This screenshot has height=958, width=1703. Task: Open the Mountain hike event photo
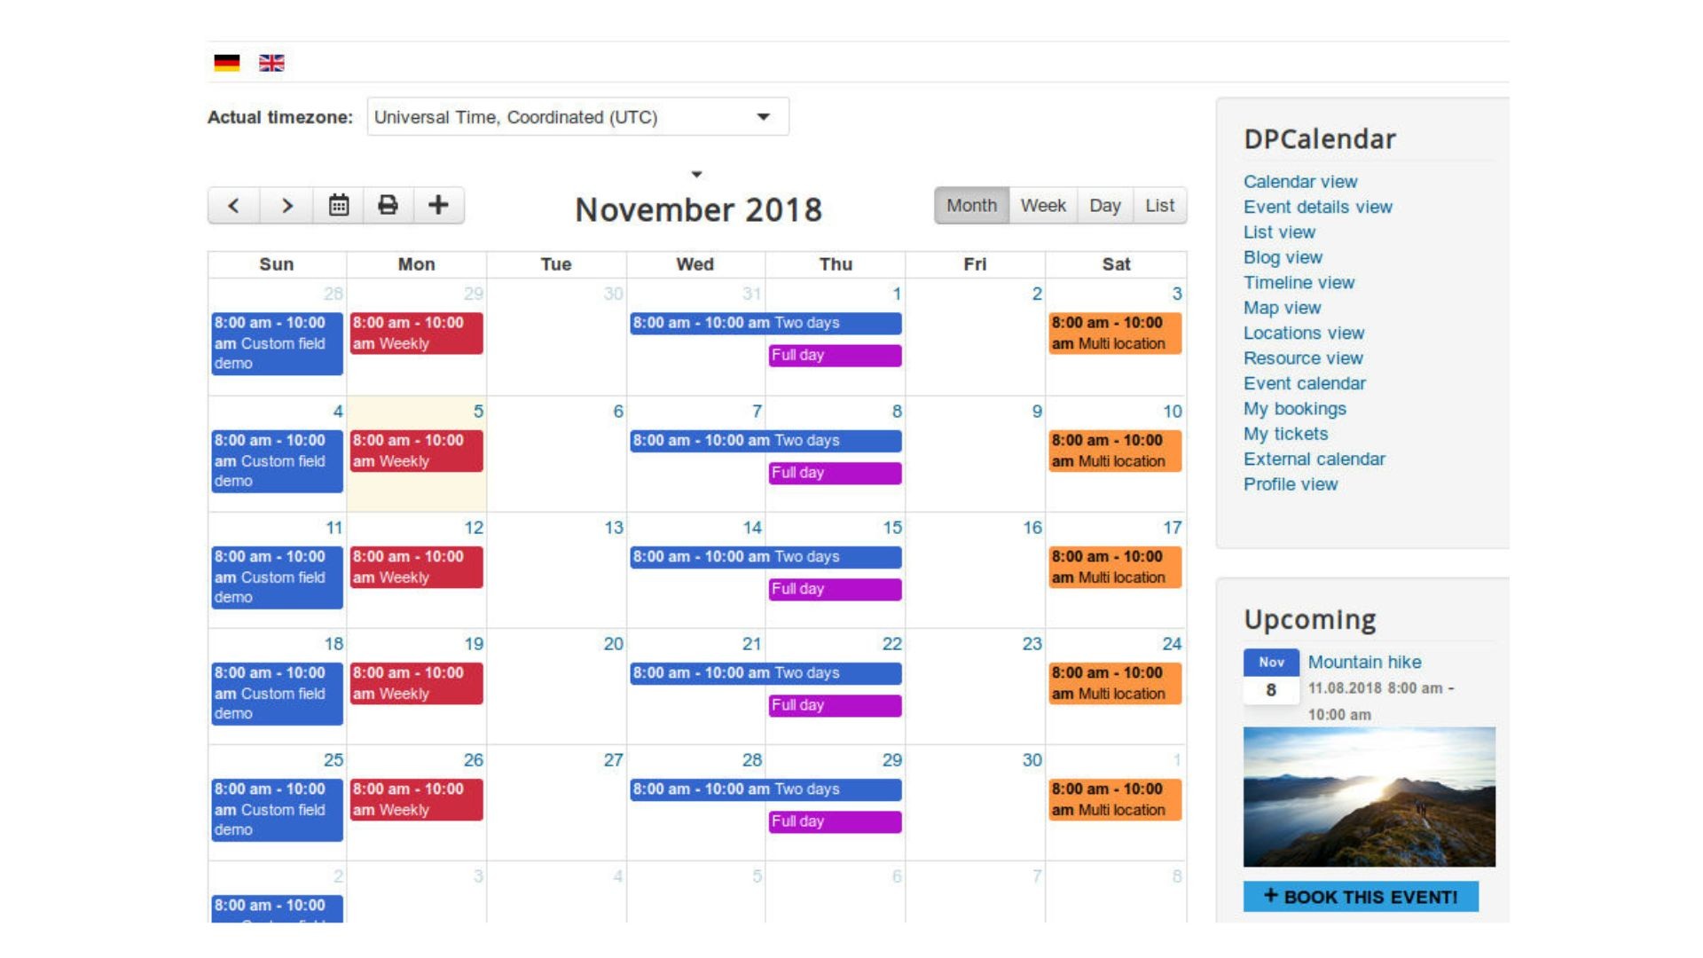point(1369,797)
